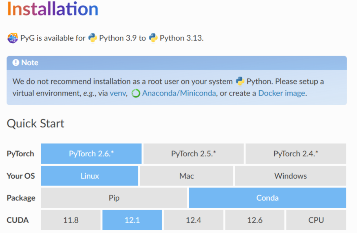This screenshot has width=357, height=233.
Task: Select the PyTorch 2.6.* option
Action: 91,154
